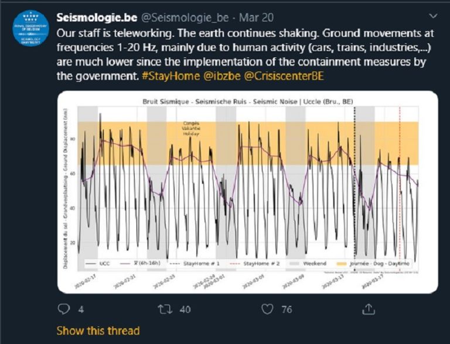Open the share tweet icon
450x344 pixels.
tap(368, 309)
